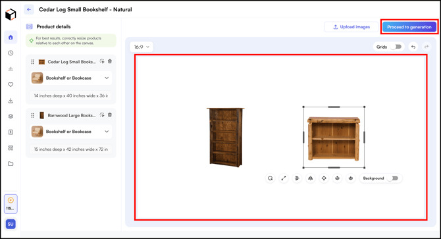Viewport: 441px width, 239px height.
Task: Undo the last canvas action
Action: pyautogui.click(x=413, y=47)
